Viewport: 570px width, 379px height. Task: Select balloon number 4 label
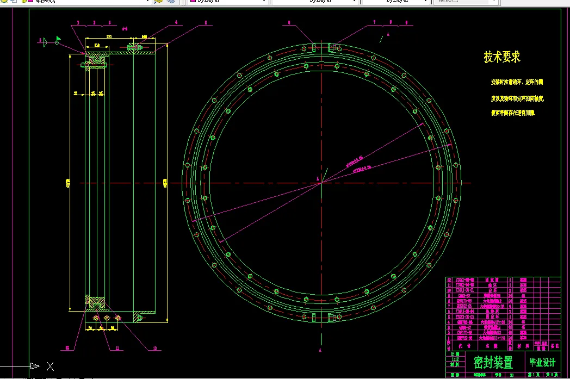coord(176,22)
